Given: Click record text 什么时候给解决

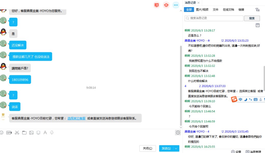Looking at the screenshot, I should (198, 81).
